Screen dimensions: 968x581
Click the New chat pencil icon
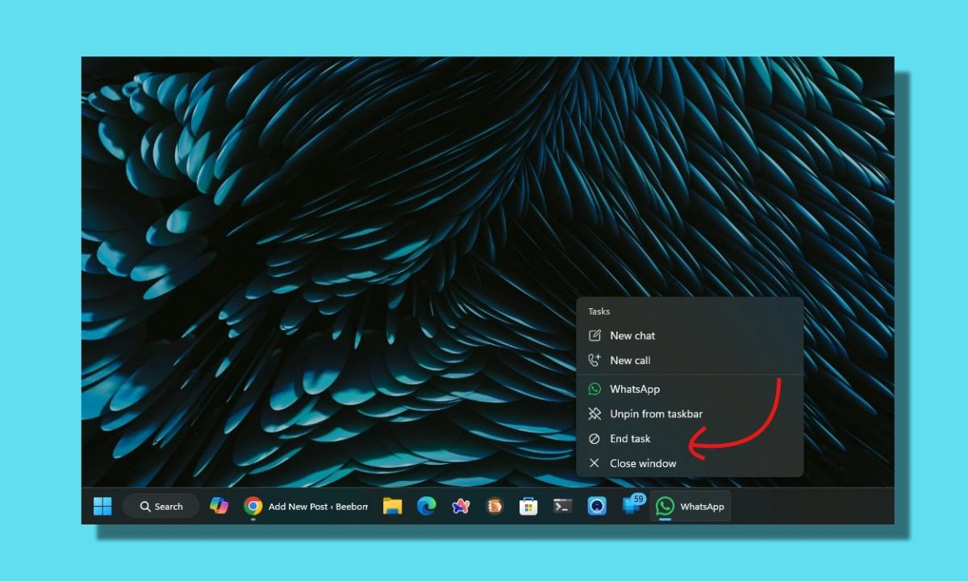click(595, 335)
